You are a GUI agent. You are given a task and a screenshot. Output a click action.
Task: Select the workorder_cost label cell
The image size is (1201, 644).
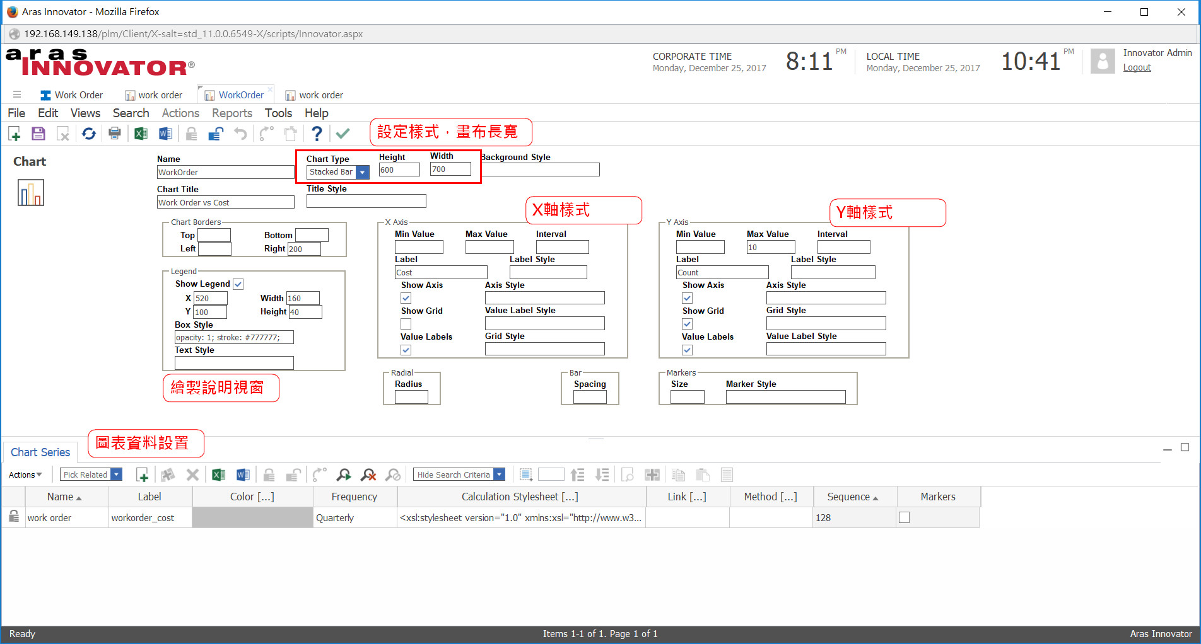pos(150,517)
